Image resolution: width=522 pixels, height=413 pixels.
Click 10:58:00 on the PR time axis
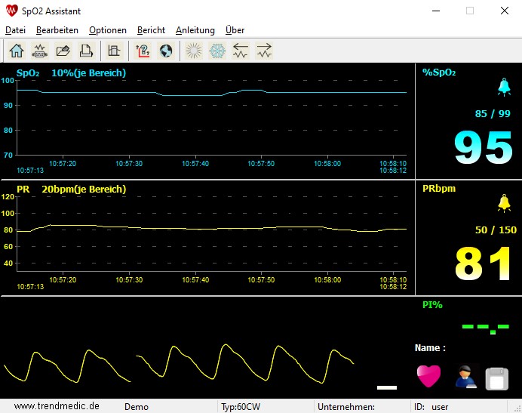[x=327, y=280]
